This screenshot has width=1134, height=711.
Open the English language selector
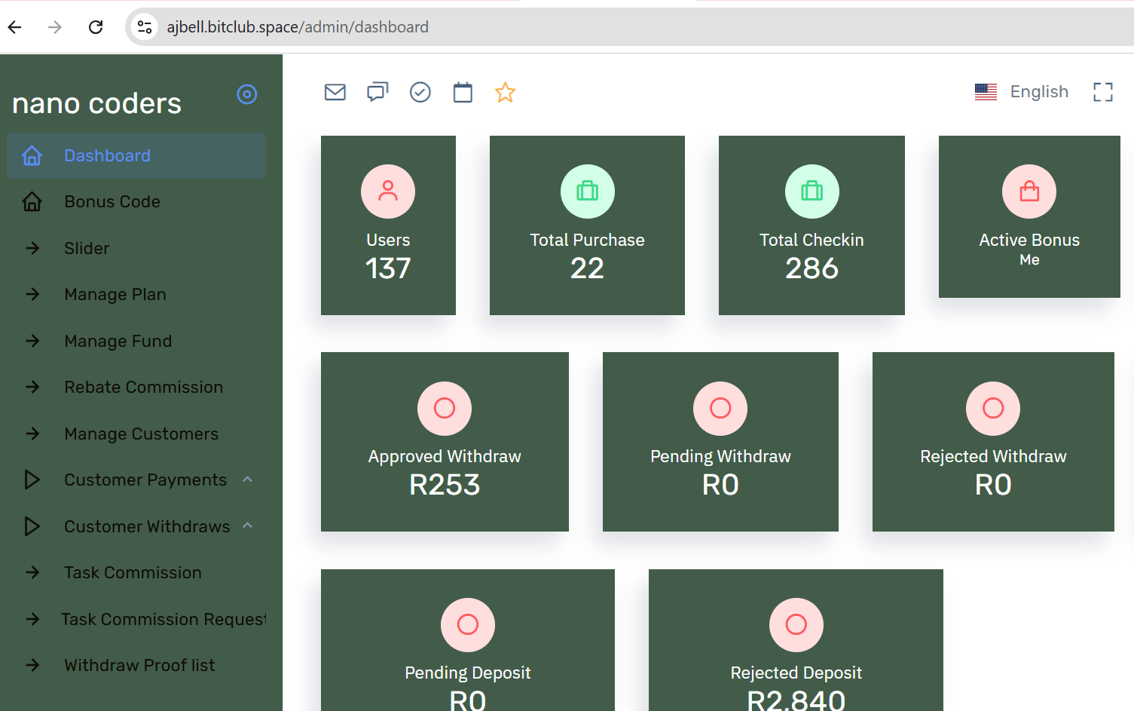click(x=1022, y=92)
